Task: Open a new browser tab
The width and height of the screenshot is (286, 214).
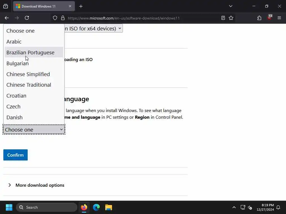Action: click(x=81, y=6)
